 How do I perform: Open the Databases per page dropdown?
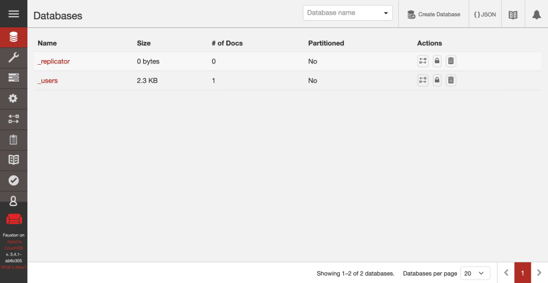(x=476, y=273)
